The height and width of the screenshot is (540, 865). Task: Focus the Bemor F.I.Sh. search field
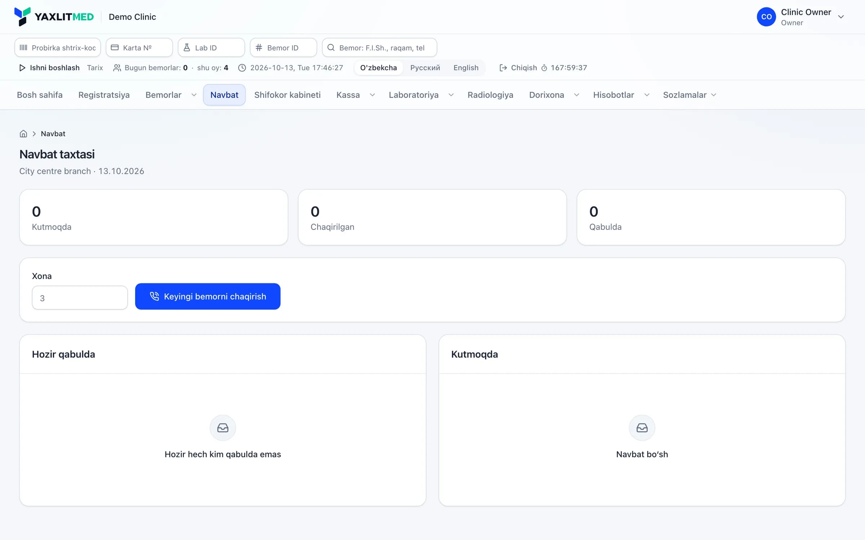[380, 48]
